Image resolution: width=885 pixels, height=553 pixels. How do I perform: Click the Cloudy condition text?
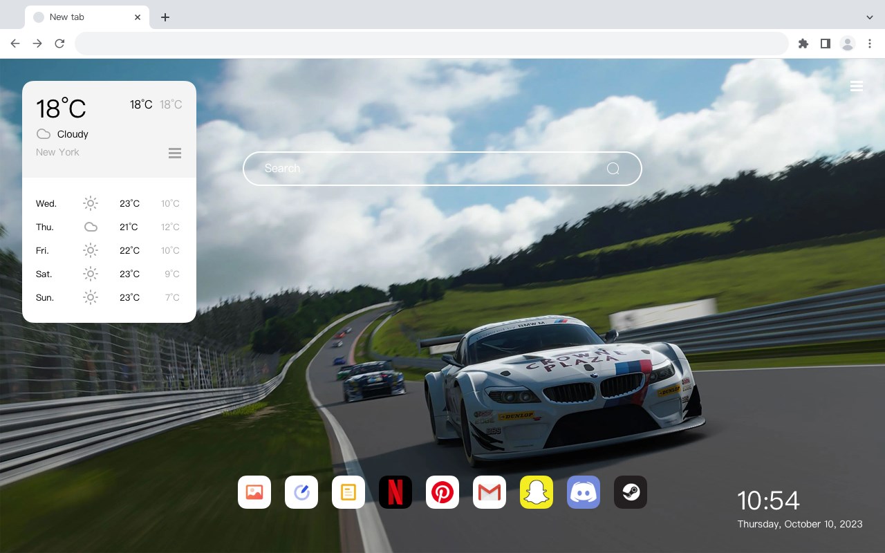(x=73, y=134)
